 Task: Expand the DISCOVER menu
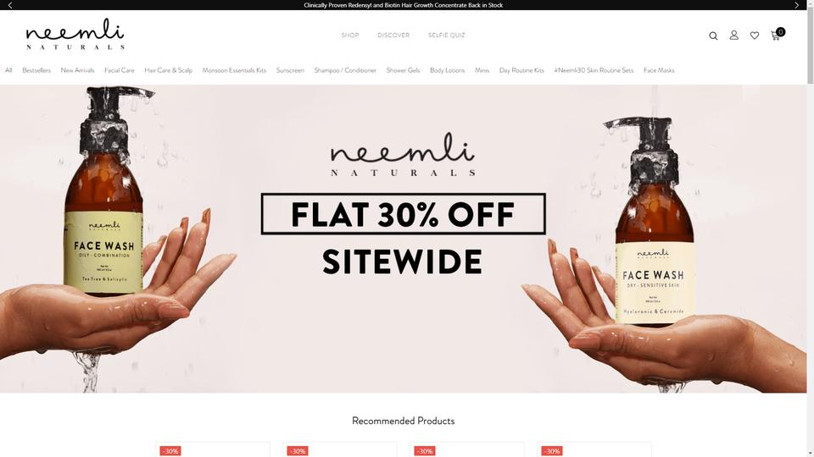click(x=393, y=36)
